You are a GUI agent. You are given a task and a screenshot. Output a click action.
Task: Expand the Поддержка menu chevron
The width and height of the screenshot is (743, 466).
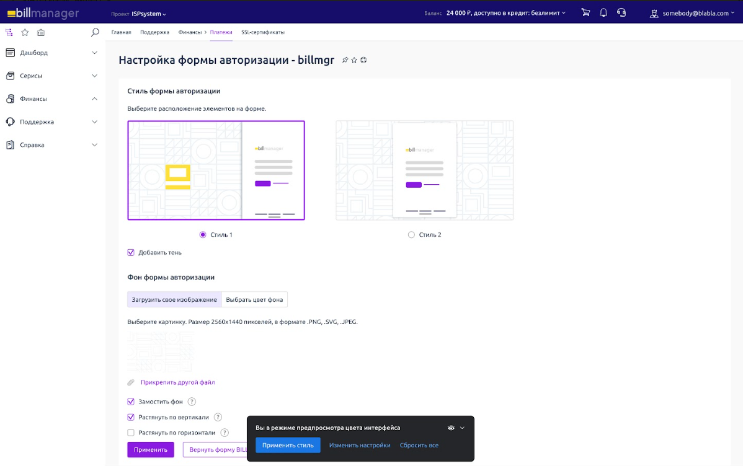(94, 121)
